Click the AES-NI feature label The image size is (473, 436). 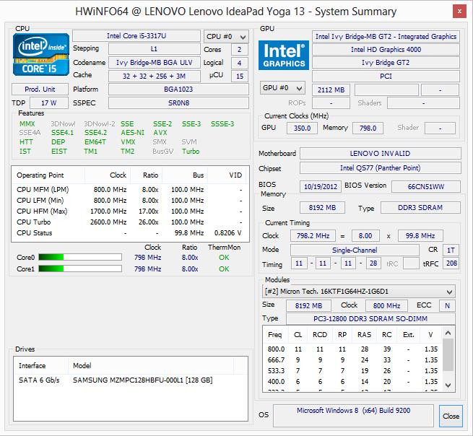(x=132, y=133)
